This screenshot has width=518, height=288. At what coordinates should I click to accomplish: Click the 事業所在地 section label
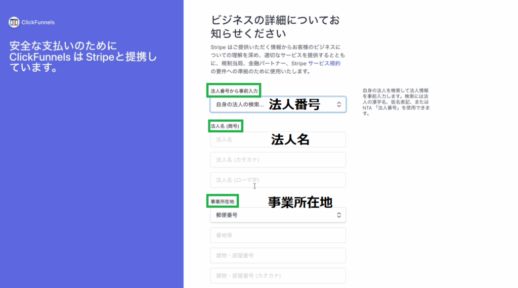point(223,201)
